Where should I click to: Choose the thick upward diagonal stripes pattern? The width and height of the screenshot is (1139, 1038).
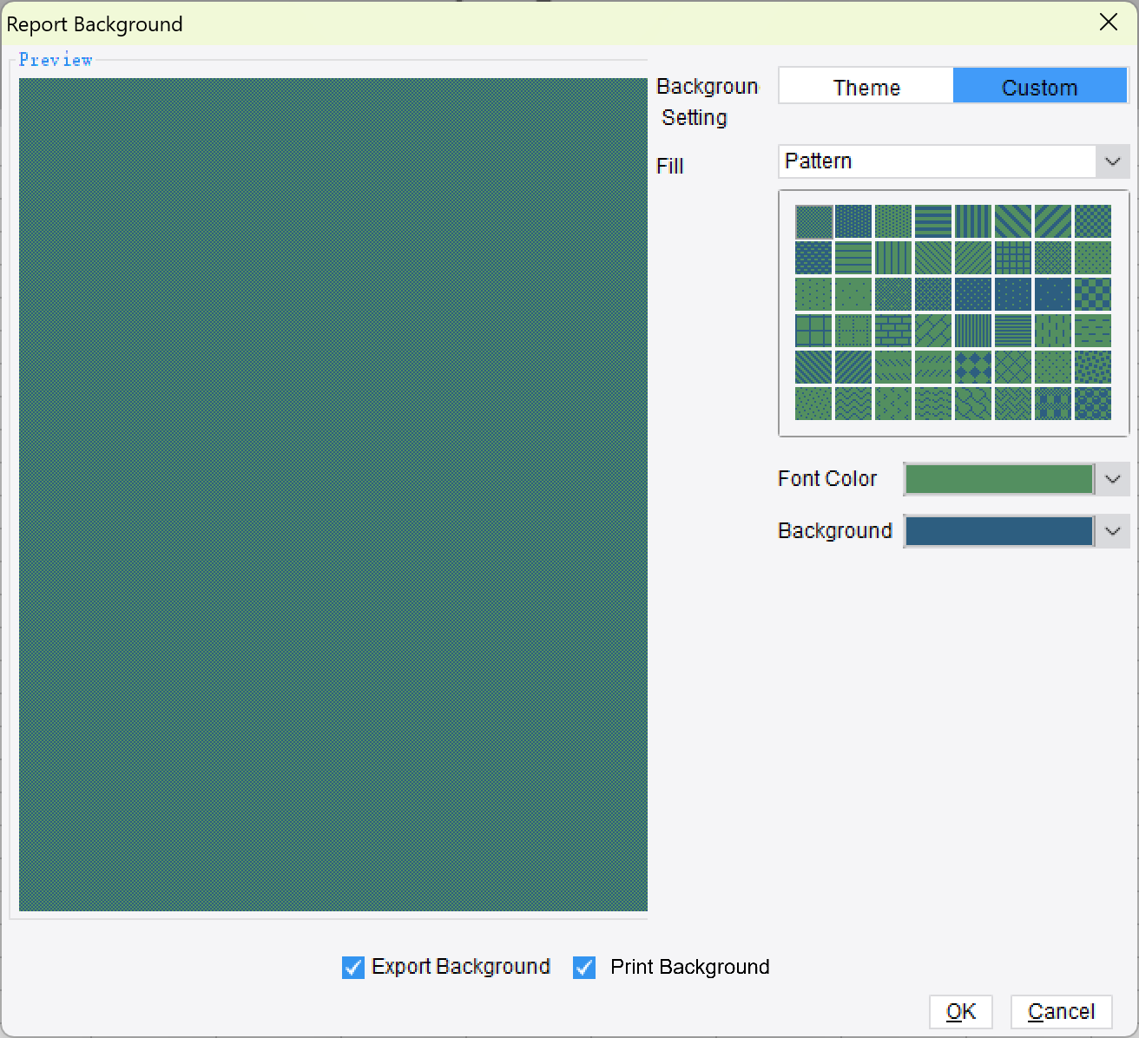[x=1053, y=221]
